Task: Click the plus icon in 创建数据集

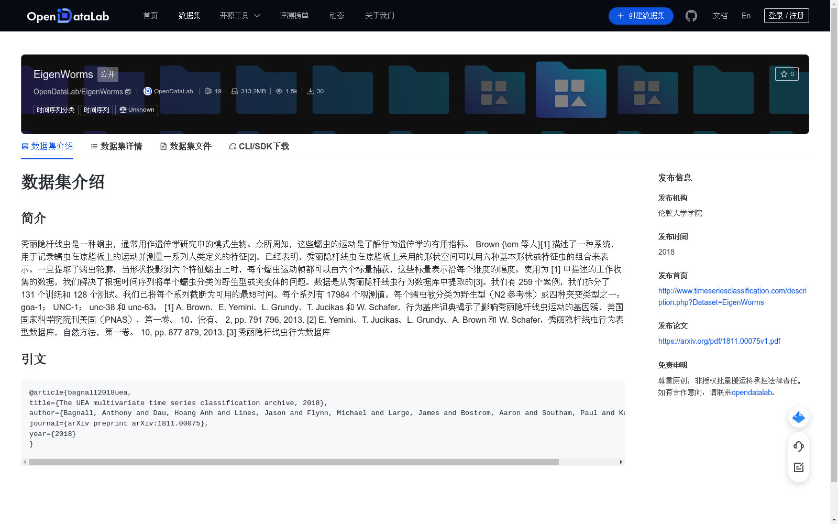Action: pyautogui.click(x=621, y=16)
